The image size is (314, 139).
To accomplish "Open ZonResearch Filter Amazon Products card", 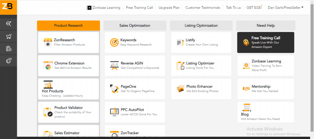I will (x=68, y=42).
